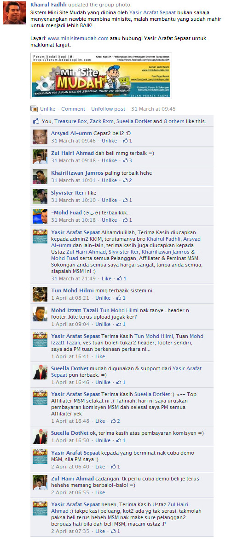Click Tun Mohd Hilmi's avatar
Screen dimensions: 237x539
[40, 294]
